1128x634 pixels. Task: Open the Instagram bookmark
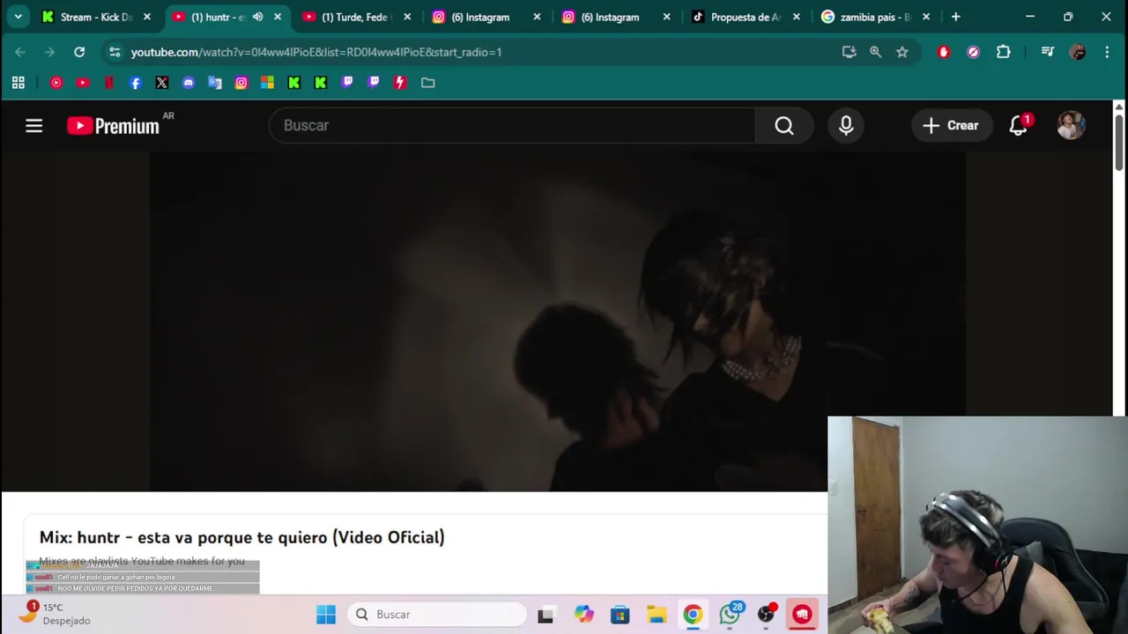point(241,83)
